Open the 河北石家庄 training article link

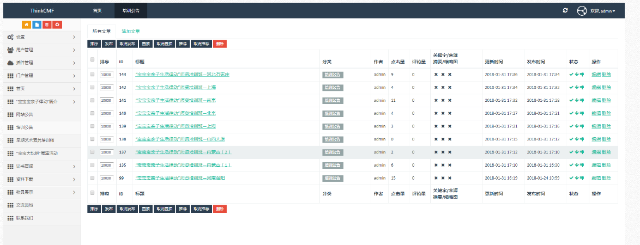point(182,74)
